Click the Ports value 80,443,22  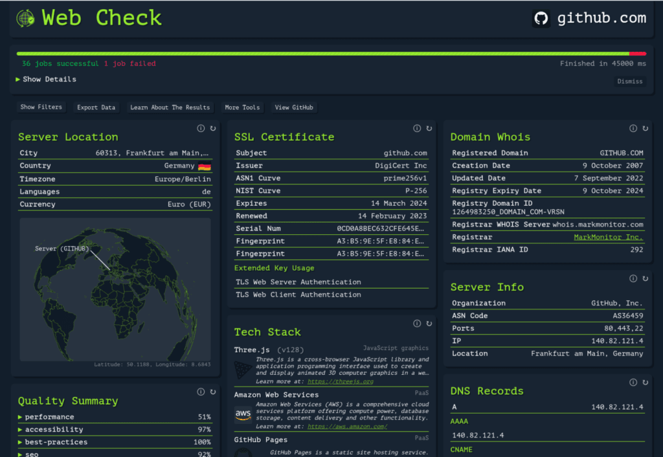pos(624,328)
